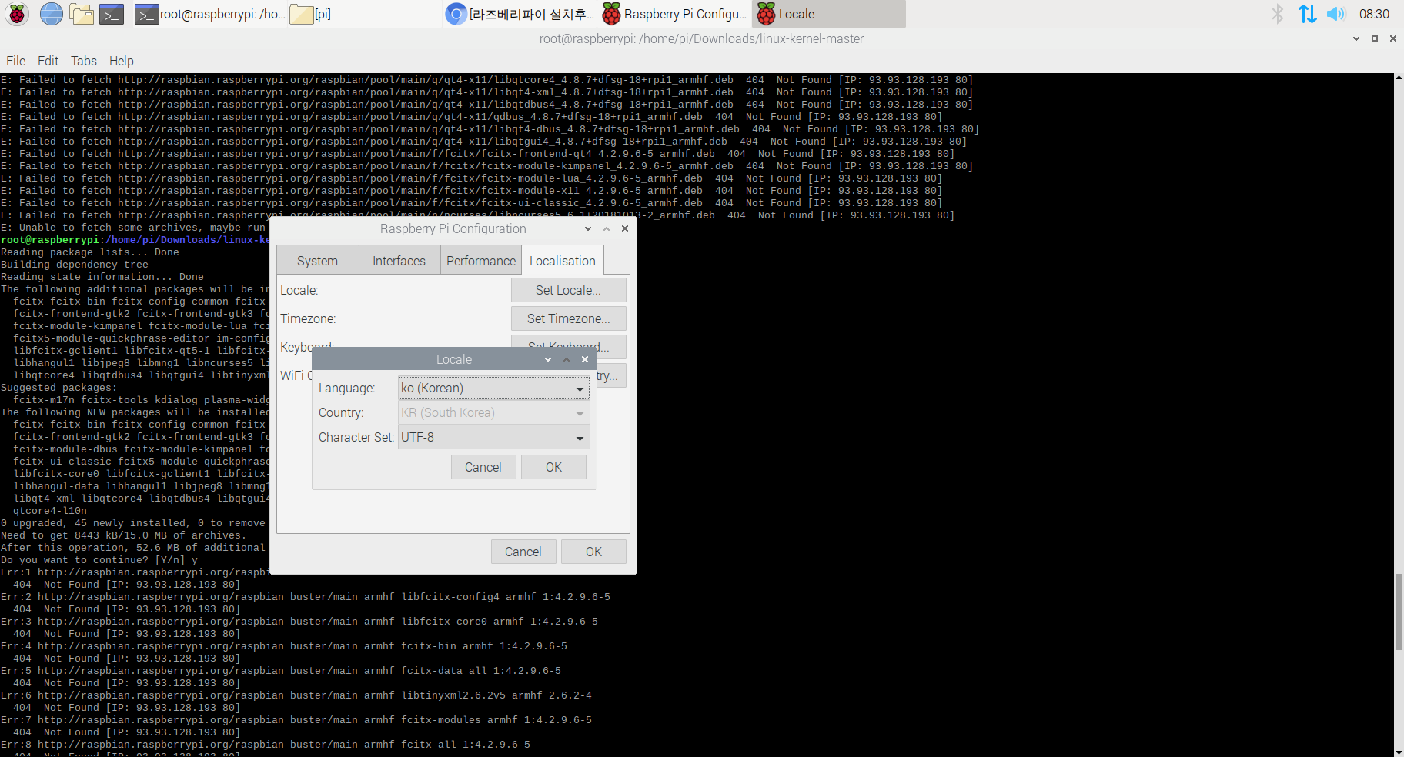Click the 'Suggested packages:' line in terminal
This screenshot has height=757, width=1404.
tap(59, 388)
